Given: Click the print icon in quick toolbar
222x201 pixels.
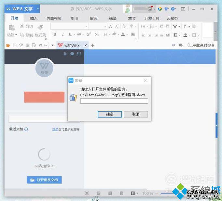Looking at the screenshot, I should [27, 45].
